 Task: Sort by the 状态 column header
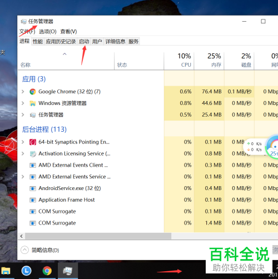pos(139,61)
